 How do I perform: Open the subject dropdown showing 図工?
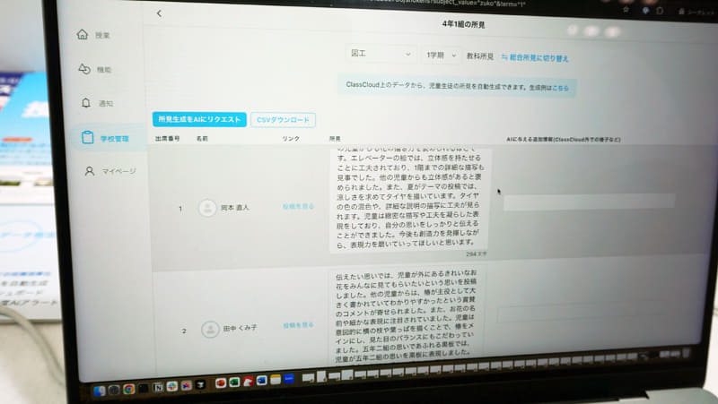tap(381, 54)
